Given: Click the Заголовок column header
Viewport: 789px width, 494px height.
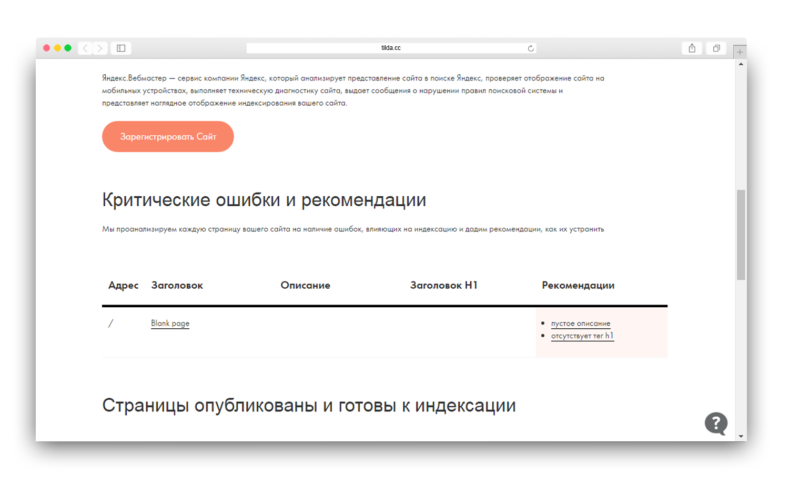Looking at the screenshot, I should pyautogui.click(x=177, y=285).
